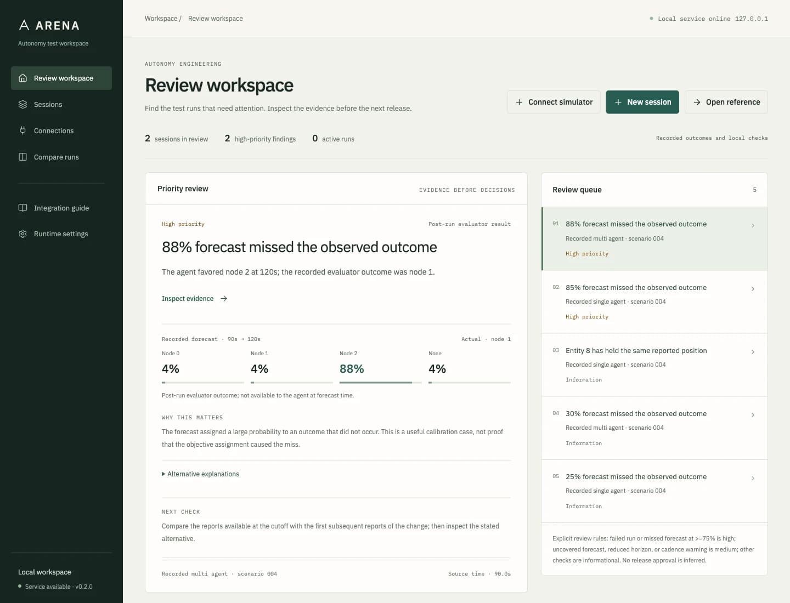This screenshot has width=790, height=603.
Task: Click the gear icon beside Runtime settings
Action: [x=22, y=234]
